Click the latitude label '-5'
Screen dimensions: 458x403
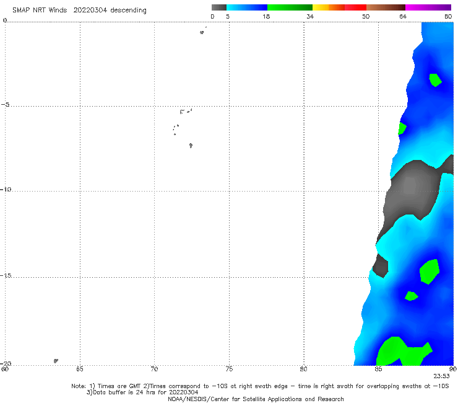click(x=6, y=105)
